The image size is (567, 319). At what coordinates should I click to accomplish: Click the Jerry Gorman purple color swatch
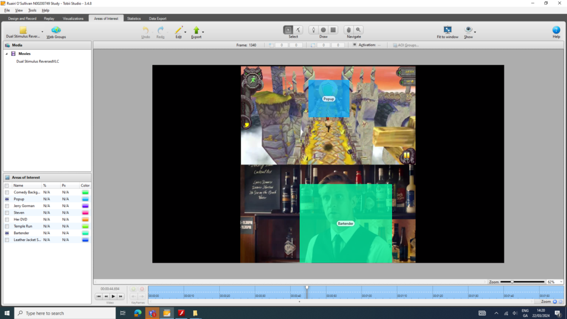[85, 206]
